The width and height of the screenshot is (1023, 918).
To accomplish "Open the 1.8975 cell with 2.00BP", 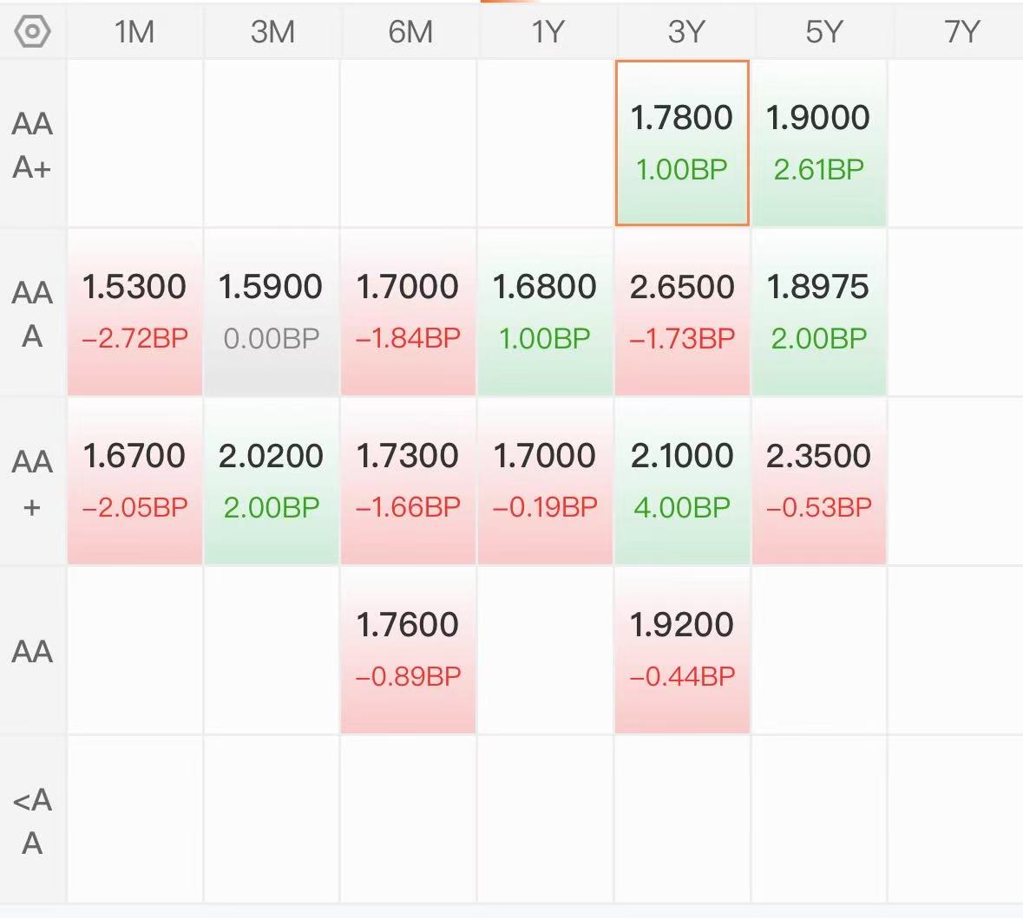I will point(819,312).
